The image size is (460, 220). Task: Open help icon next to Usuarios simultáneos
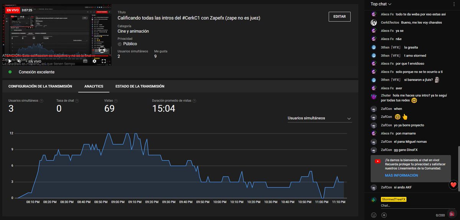41,101
